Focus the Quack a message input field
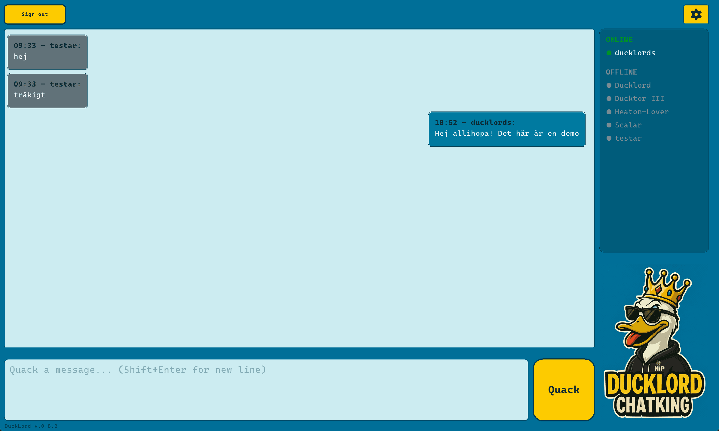 point(266,390)
